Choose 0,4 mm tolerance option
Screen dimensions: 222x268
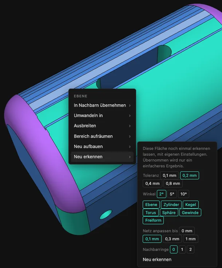(x=152, y=183)
